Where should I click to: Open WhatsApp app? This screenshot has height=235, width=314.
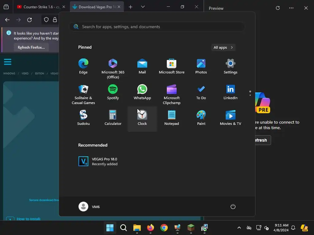click(x=142, y=92)
